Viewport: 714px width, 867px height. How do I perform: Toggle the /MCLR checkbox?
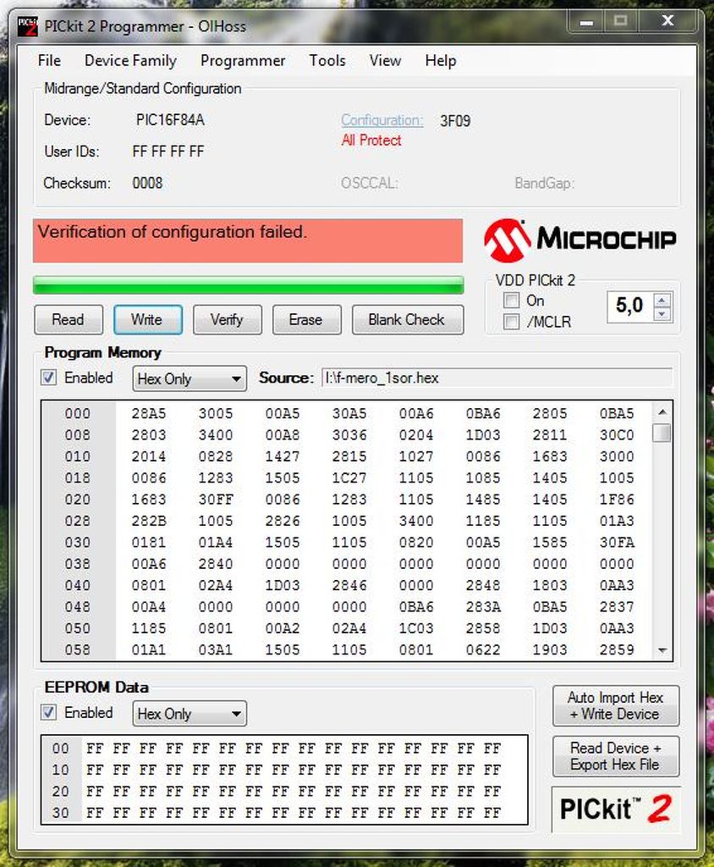511,322
